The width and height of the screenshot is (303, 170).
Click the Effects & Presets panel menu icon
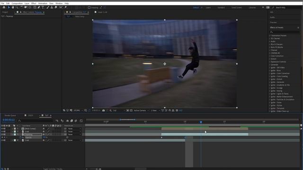click(x=298, y=27)
